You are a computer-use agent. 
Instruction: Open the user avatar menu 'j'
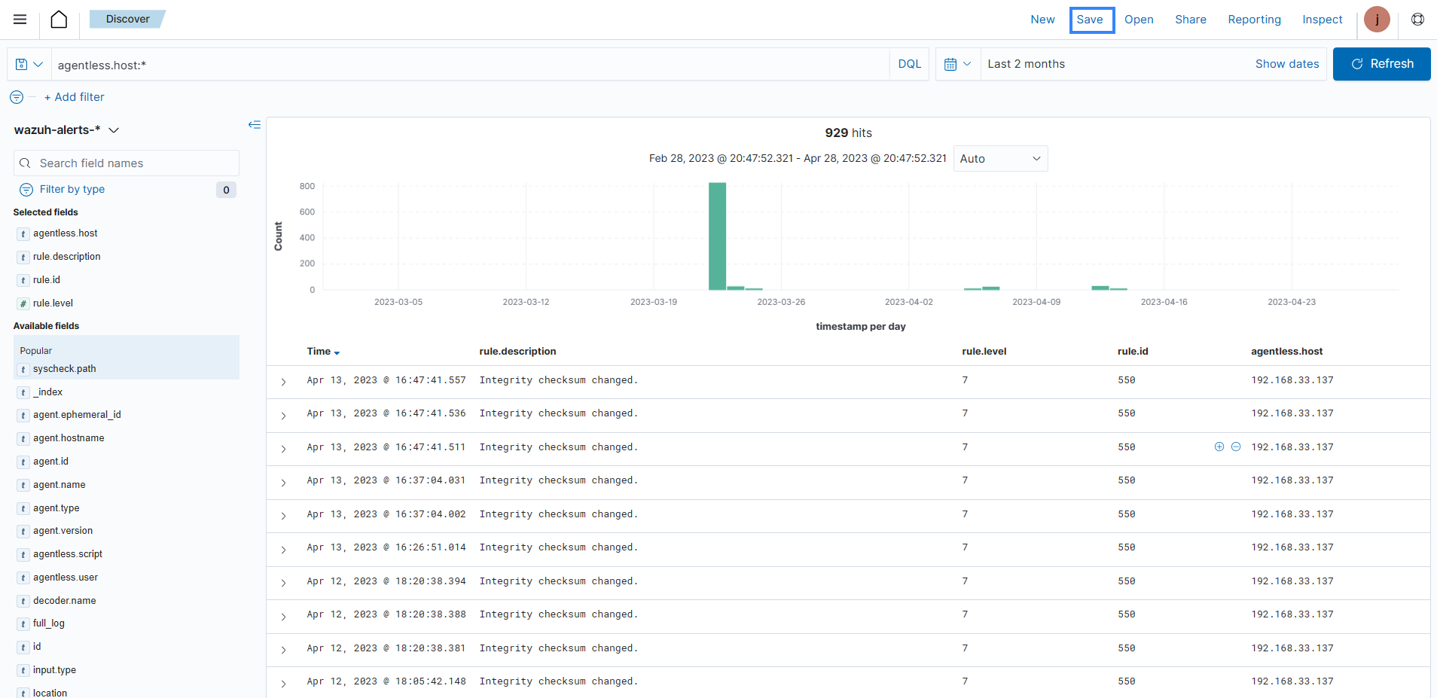(x=1377, y=20)
